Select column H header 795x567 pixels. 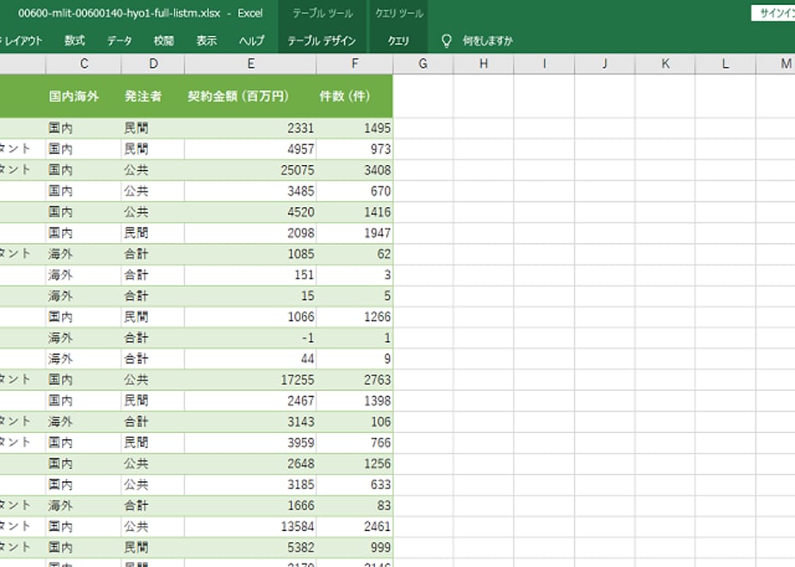(x=484, y=64)
